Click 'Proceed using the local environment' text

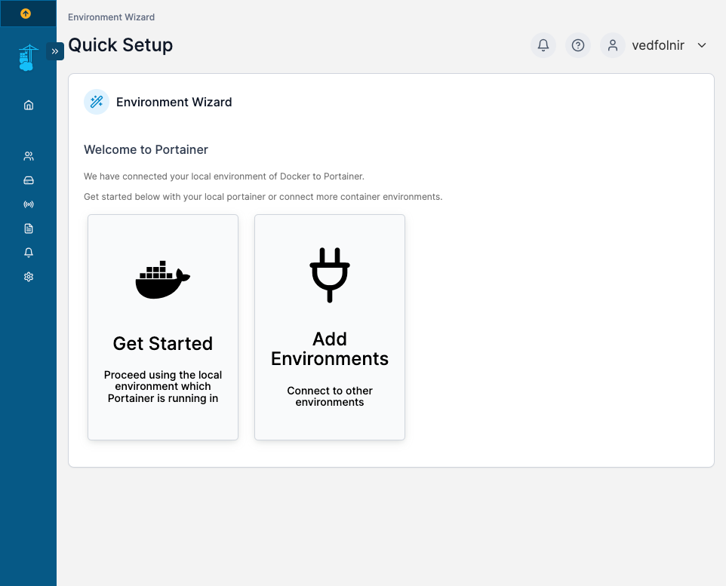pos(163,386)
